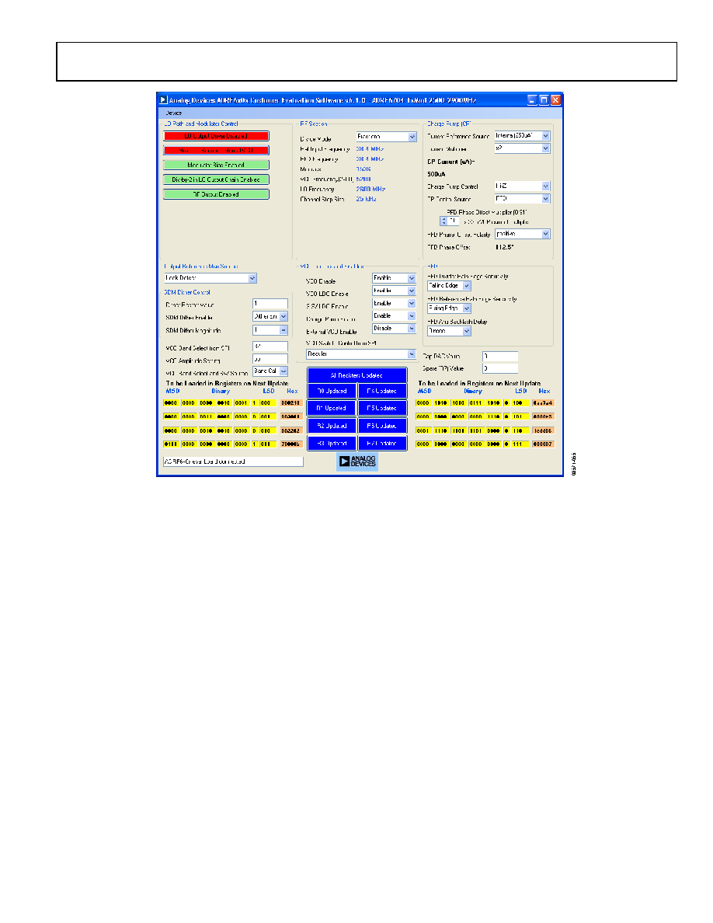Image resolution: width=713 pixels, height=923 pixels.
Task: Click the R5 Updated button
Action: pyautogui.click(x=382, y=408)
